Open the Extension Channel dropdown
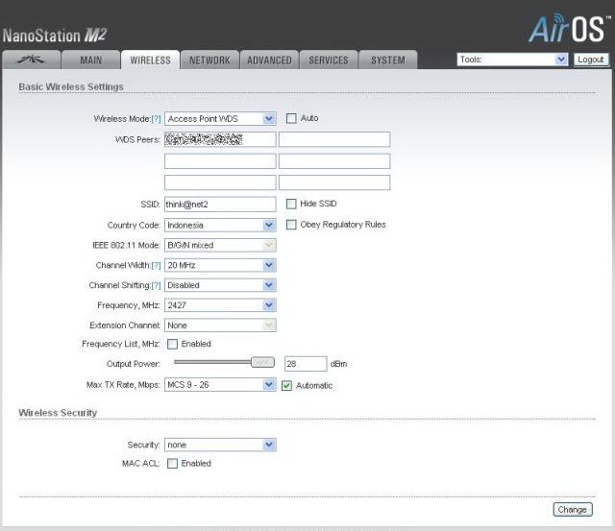Screen dimensions: 615x531 pyautogui.click(x=220, y=326)
